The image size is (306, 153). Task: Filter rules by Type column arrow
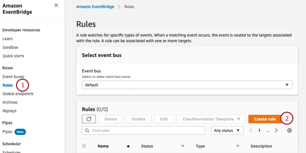tap(238, 146)
